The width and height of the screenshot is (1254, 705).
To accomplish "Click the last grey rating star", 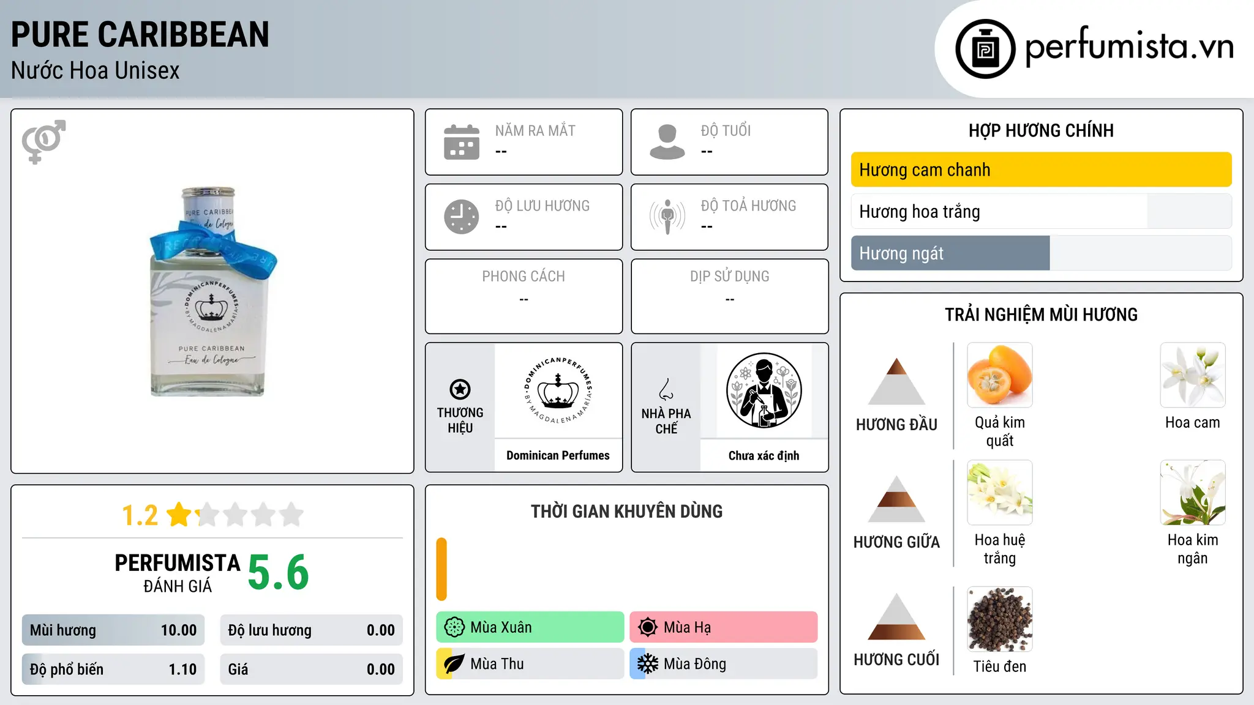I will [x=291, y=514].
